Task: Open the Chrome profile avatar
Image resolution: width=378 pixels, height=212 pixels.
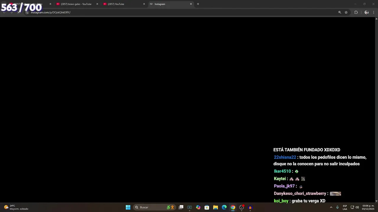Action: click(366, 12)
